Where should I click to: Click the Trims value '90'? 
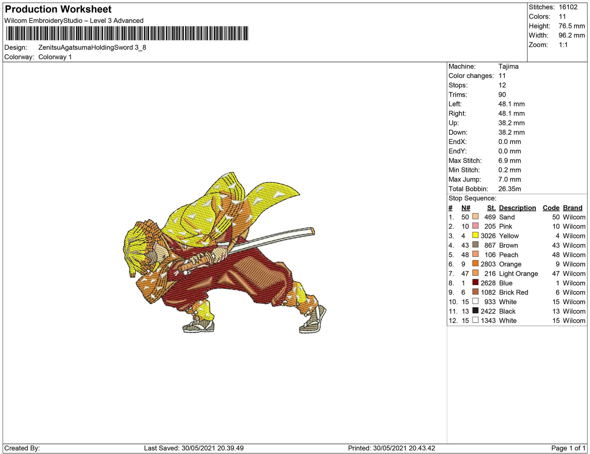(502, 94)
